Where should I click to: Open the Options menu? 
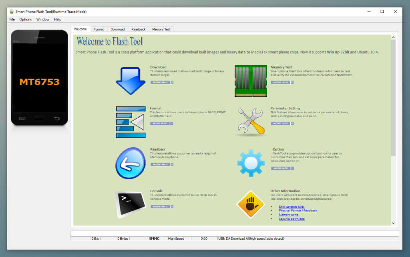pyautogui.click(x=26, y=19)
